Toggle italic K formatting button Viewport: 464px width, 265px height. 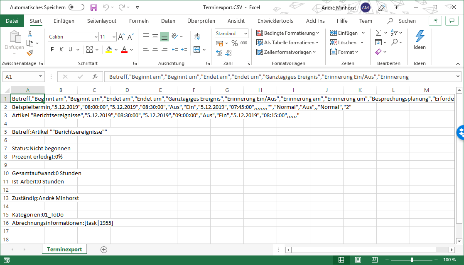[61, 50]
